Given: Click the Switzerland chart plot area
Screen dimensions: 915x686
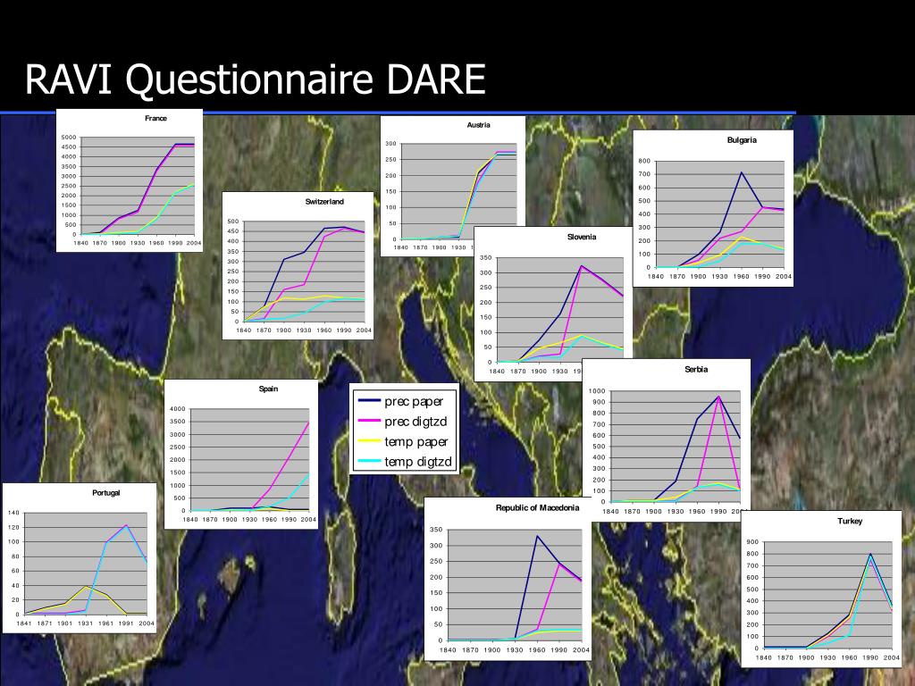Looking at the screenshot, I should tap(304, 272).
